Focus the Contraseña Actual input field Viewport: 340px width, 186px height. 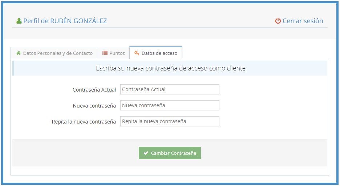pyautogui.click(x=170, y=89)
